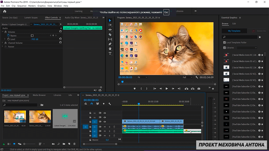The image size is (269, 151).
Task: Click the Level value -34,0 dB
Action: coord(34,39)
